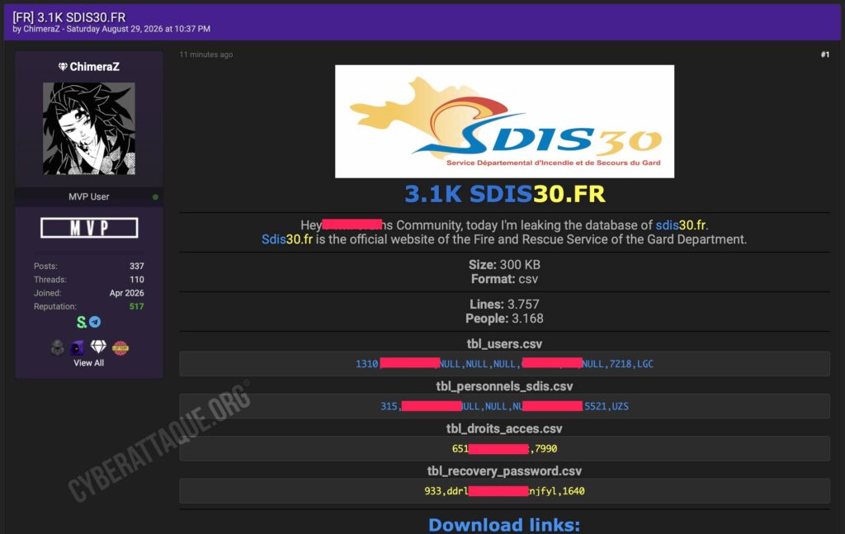845x534 pixels.
Task: Click the tbl_personnels_sdis.csv label
Action: pos(504,386)
